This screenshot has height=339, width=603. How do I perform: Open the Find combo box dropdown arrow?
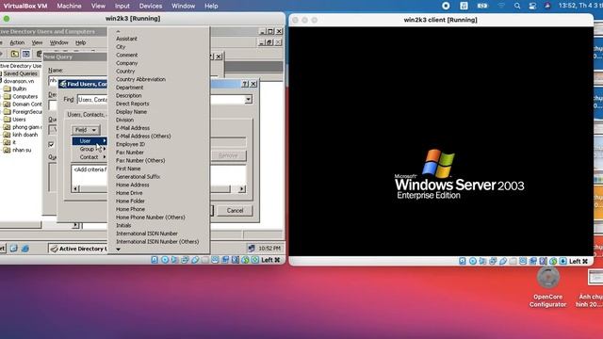[249, 100]
